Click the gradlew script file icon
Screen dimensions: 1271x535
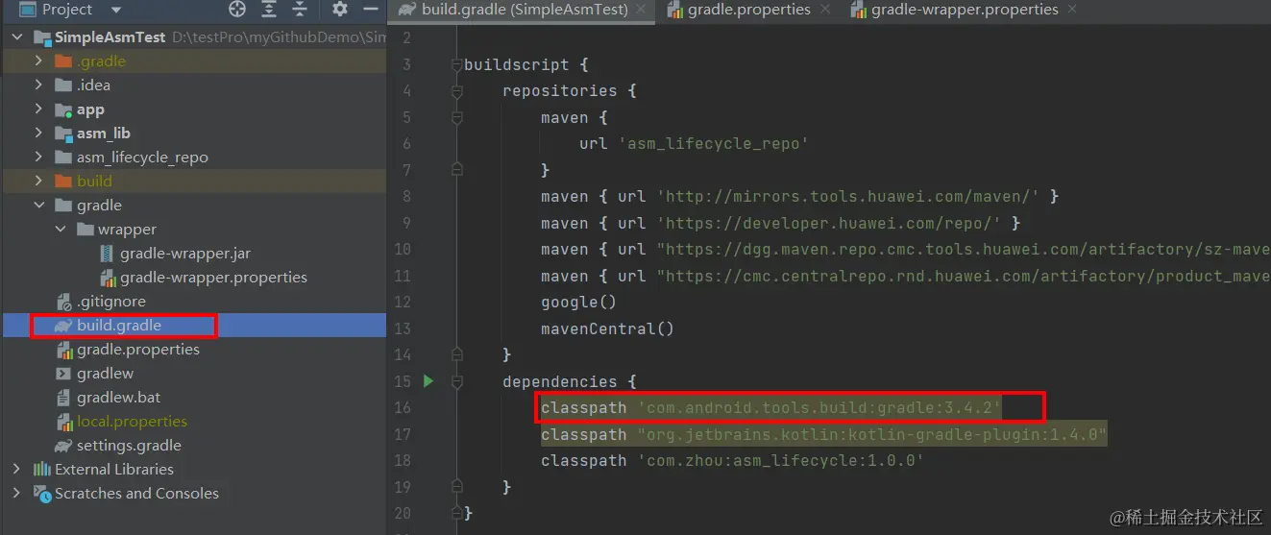tap(64, 374)
